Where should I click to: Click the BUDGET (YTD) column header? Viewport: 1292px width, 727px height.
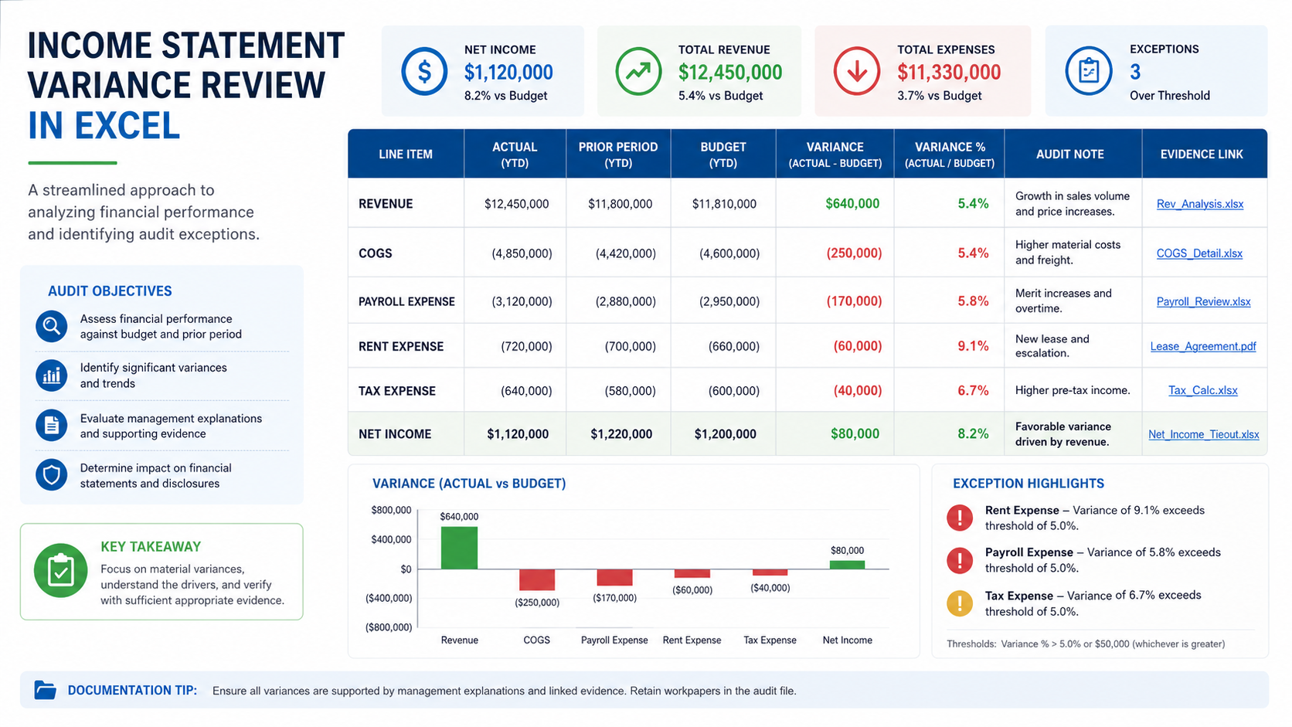[723, 155]
